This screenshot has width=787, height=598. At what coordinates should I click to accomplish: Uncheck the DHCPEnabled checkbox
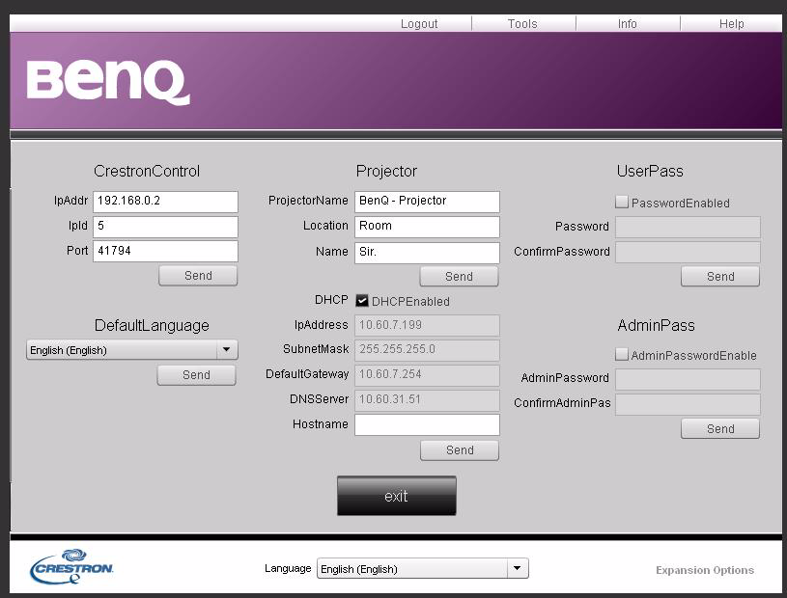(x=362, y=301)
